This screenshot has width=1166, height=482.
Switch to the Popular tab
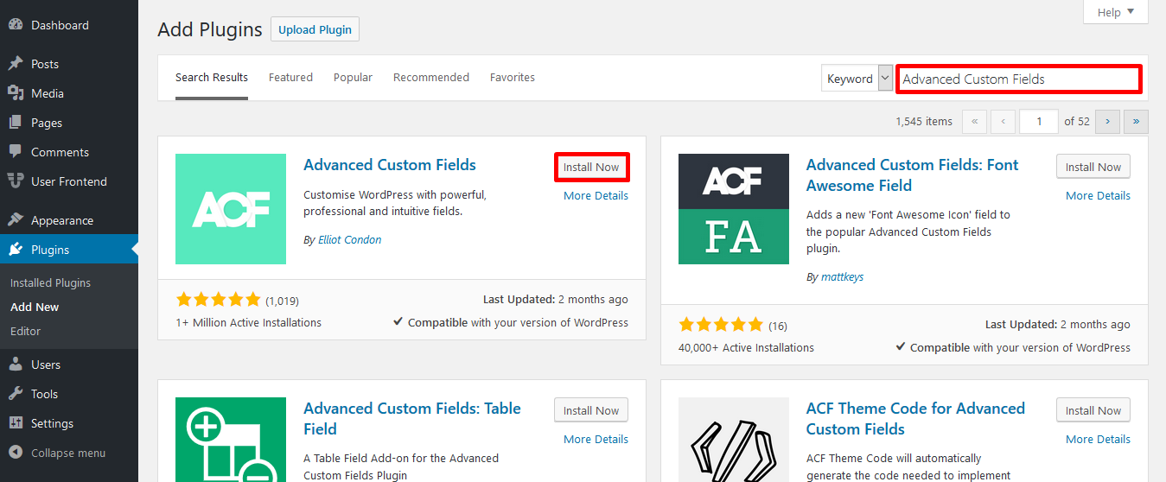click(x=353, y=78)
